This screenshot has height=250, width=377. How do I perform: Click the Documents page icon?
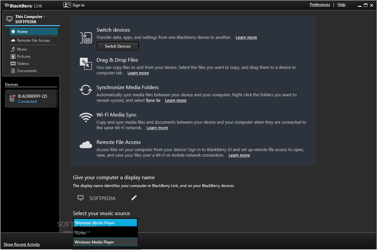tap(13, 71)
